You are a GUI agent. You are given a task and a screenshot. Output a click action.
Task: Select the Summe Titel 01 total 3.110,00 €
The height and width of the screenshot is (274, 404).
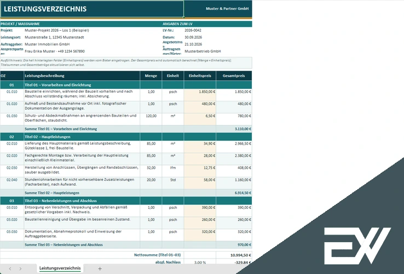coord(234,129)
